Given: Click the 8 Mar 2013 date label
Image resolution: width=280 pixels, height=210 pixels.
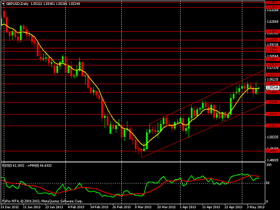Looking at the screenshot, I should point(143,207).
